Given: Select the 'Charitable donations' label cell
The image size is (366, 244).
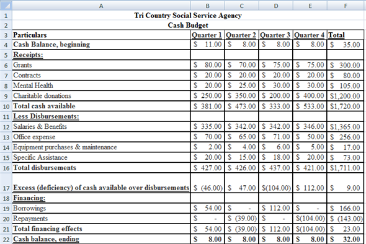Looking at the screenshot, I should pyautogui.click(x=101, y=96).
